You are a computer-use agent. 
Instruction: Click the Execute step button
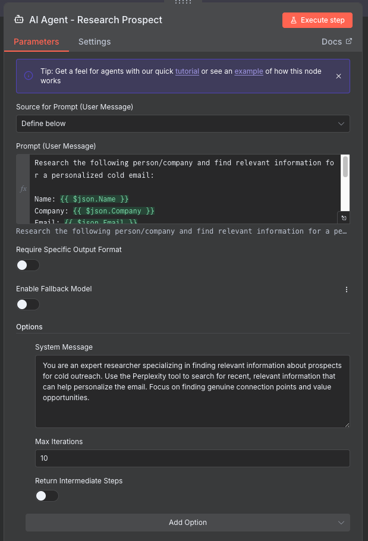click(317, 20)
